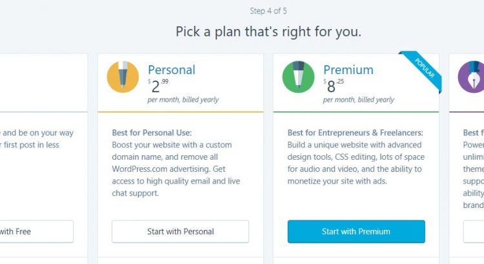Click the green Premium plan pen icon
Screen dimensions: 484x264
[298, 77]
